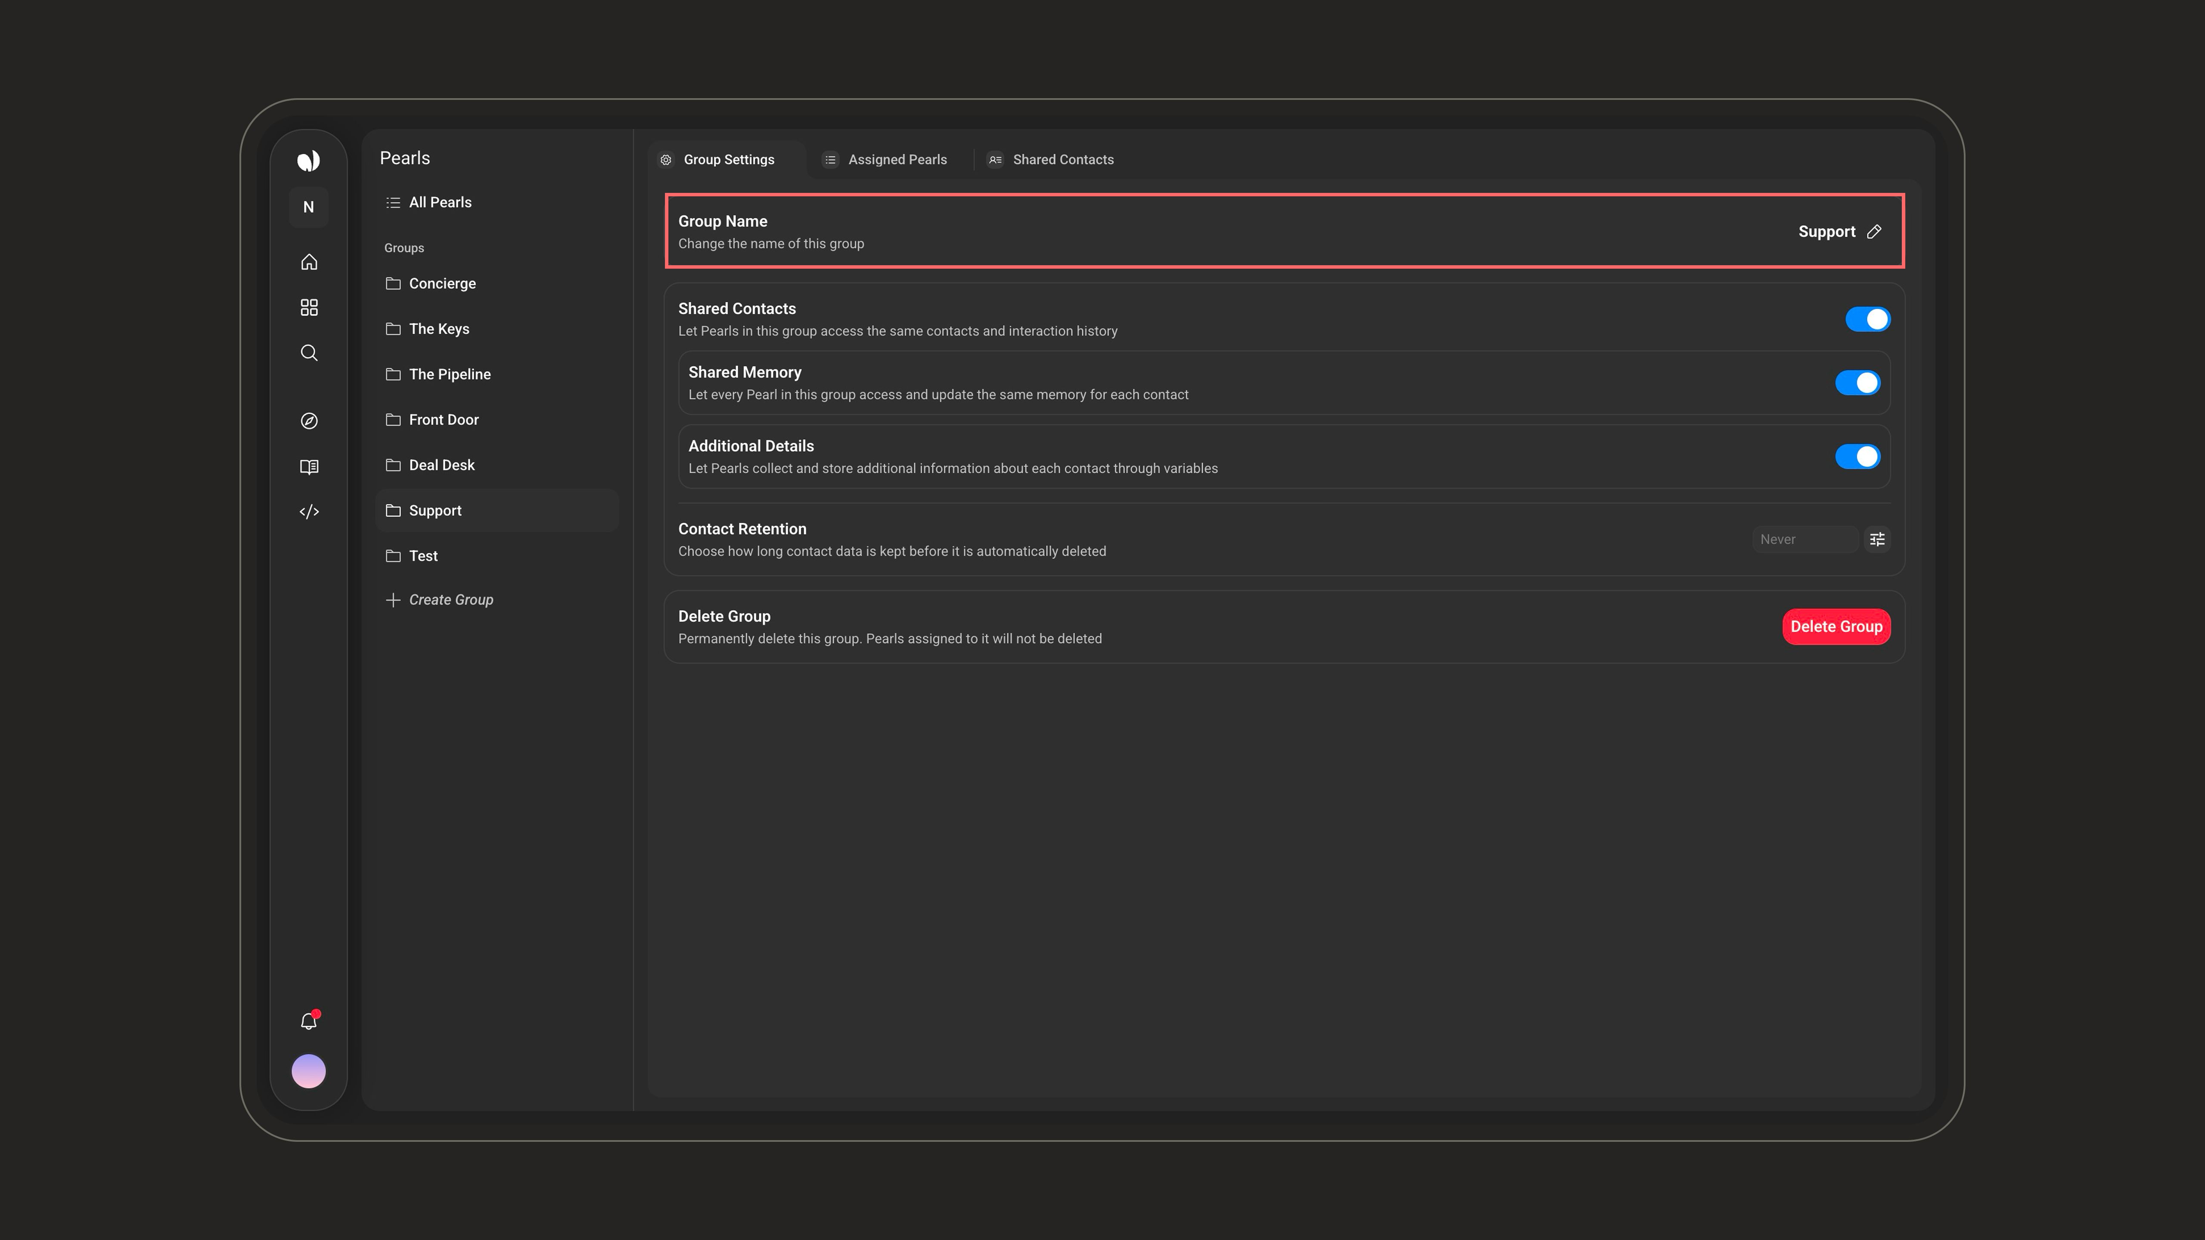Go to Home via house icon

tap(309, 262)
